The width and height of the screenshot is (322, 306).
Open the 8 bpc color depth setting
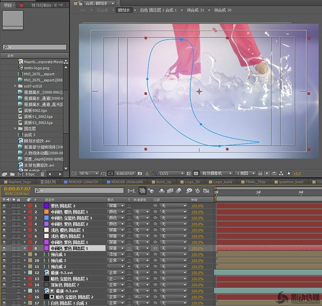coord(30,174)
